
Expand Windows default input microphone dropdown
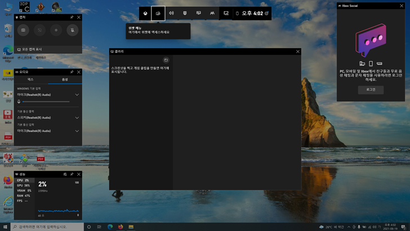pyautogui.click(x=48, y=95)
